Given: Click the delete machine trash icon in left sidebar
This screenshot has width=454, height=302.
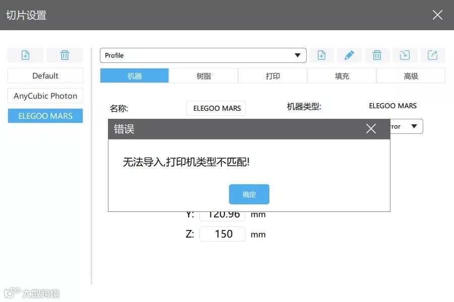Looking at the screenshot, I should [x=65, y=55].
